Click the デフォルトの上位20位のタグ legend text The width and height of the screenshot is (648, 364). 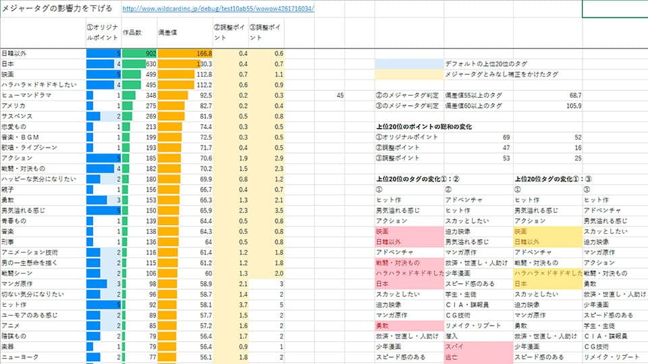pyautogui.click(x=483, y=63)
